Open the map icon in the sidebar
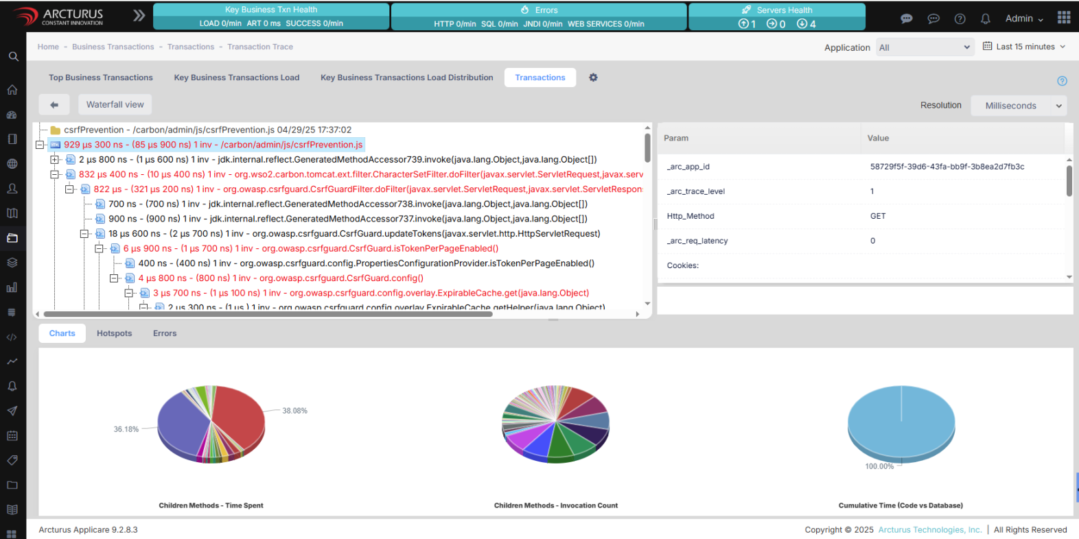The image size is (1079, 539). [x=12, y=213]
